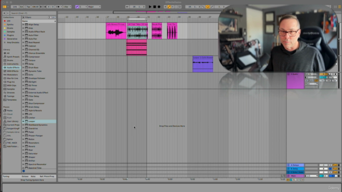Viewport: 342px width, 192px height.
Task: Click the Capture MIDI icon
Action: coord(176,7)
